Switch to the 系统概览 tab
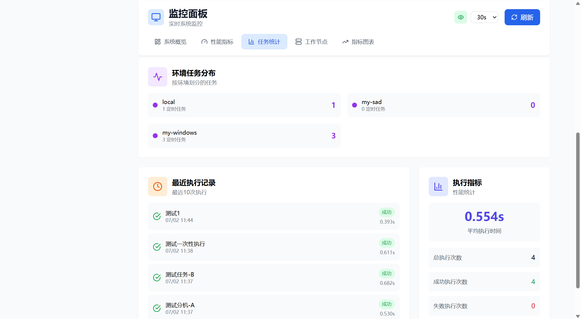Viewport: 581px width, 319px height. [171, 42]
